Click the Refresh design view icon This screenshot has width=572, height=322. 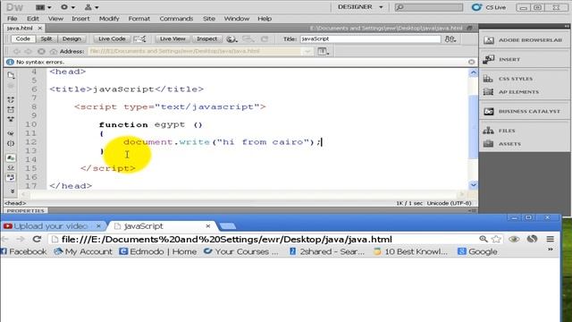pyautogui.click(x=265, y=39)
